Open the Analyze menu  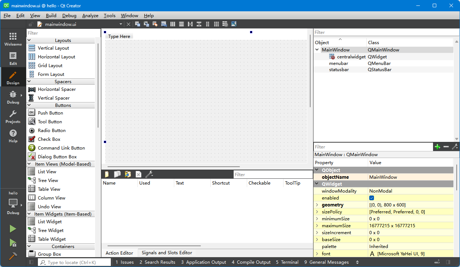click(x=90, y=16)
